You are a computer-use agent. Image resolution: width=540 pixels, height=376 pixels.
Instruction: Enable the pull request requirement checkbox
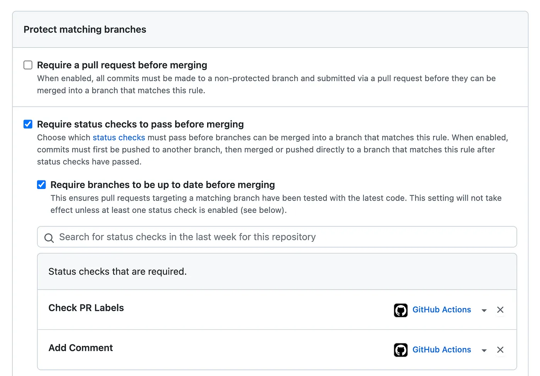[x=28, y=65]
